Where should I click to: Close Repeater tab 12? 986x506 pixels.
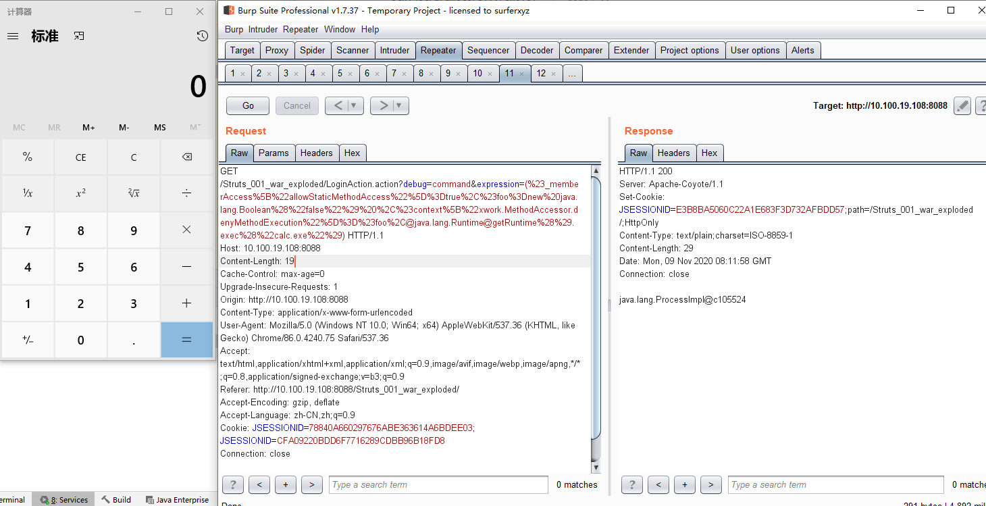click(553, 74)
